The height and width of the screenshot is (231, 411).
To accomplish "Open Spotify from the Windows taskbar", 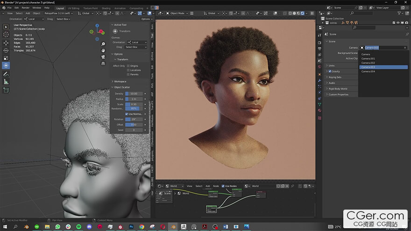I will pyautogui.click(x=78, y=226).
